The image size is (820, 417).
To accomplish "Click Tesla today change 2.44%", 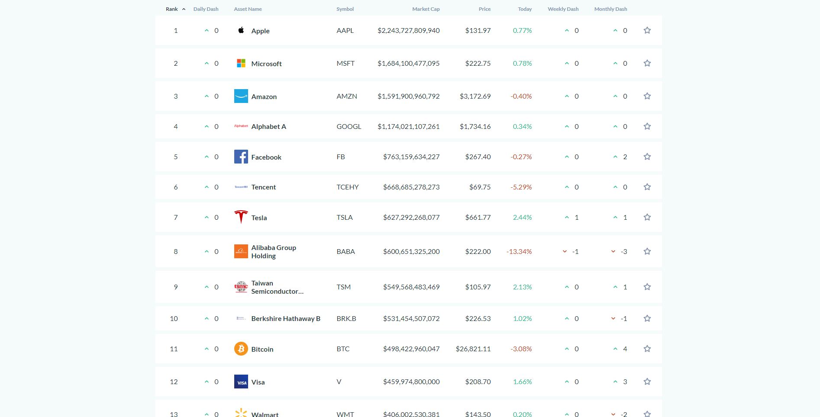I will (522, 217).
